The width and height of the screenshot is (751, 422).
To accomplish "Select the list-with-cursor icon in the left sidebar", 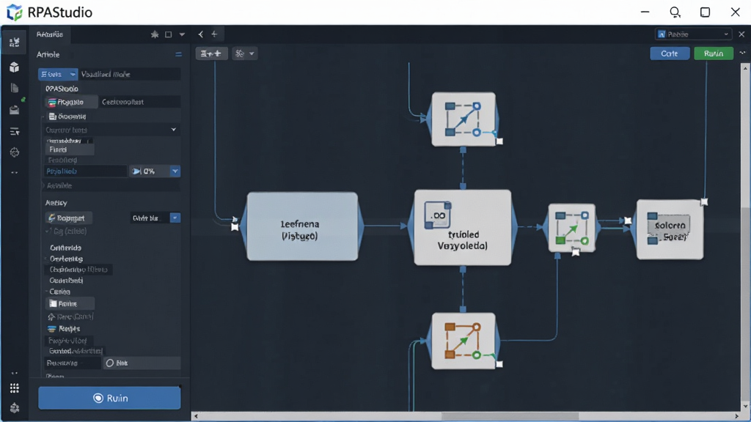I will pos(15,131).
